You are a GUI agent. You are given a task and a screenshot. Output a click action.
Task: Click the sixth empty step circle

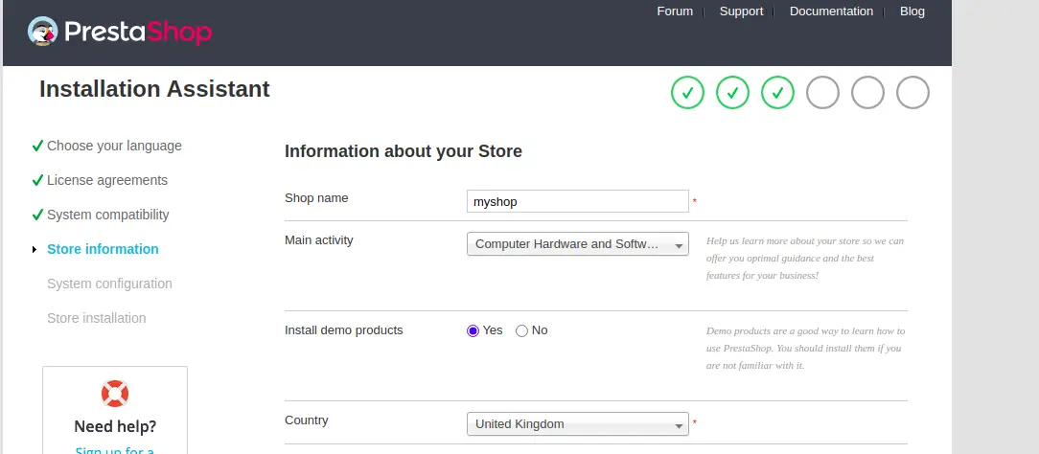pyautogui.click(x=912, y=93)
